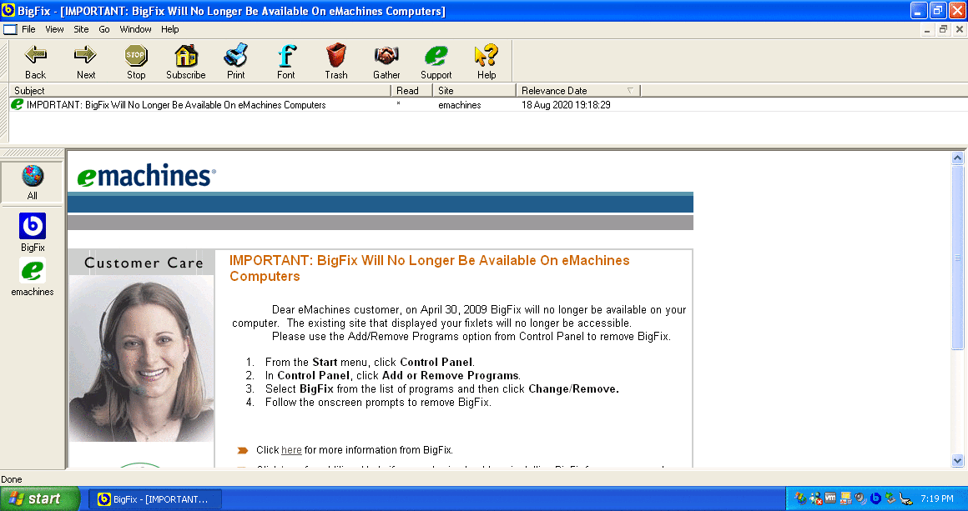This screenshot has width=968, height=511.
Task: Sort the list by Subject column header
Action: point(30,91)
